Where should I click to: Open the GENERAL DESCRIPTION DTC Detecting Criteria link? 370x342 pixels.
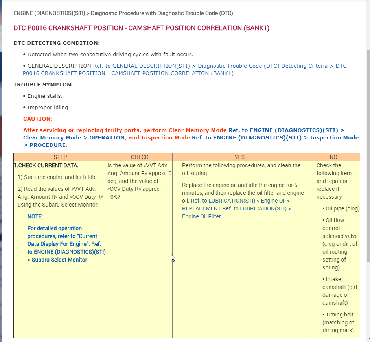coord(185,69)
